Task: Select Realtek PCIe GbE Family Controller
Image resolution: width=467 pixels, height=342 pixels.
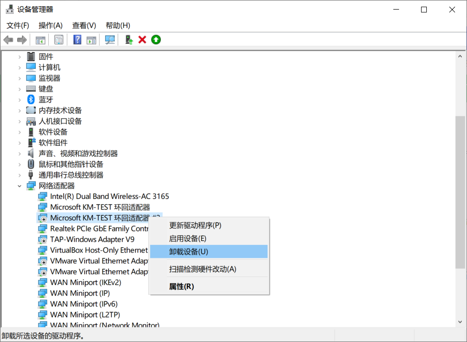Action: (x=99, y=229)
